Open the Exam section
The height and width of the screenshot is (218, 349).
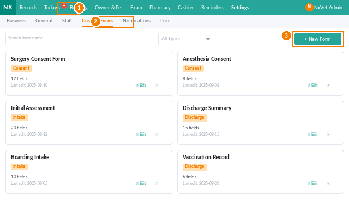[x=136, y=8]
